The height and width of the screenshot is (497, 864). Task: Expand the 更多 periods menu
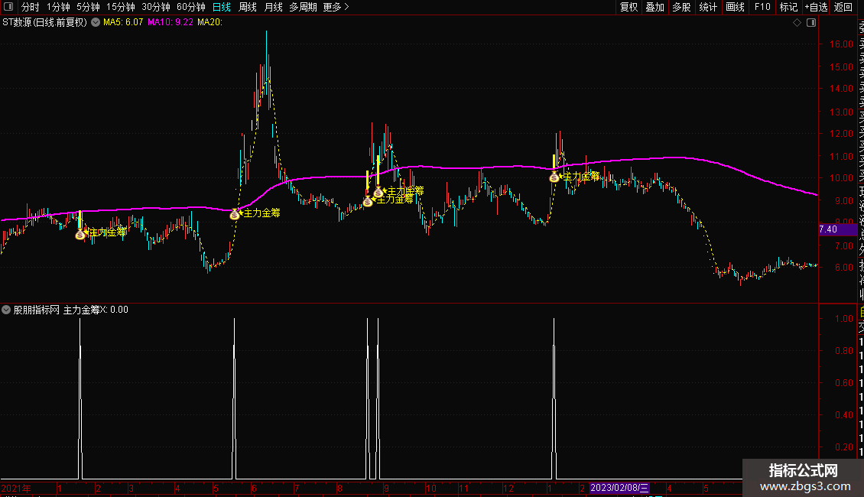(x=336, y=7)
